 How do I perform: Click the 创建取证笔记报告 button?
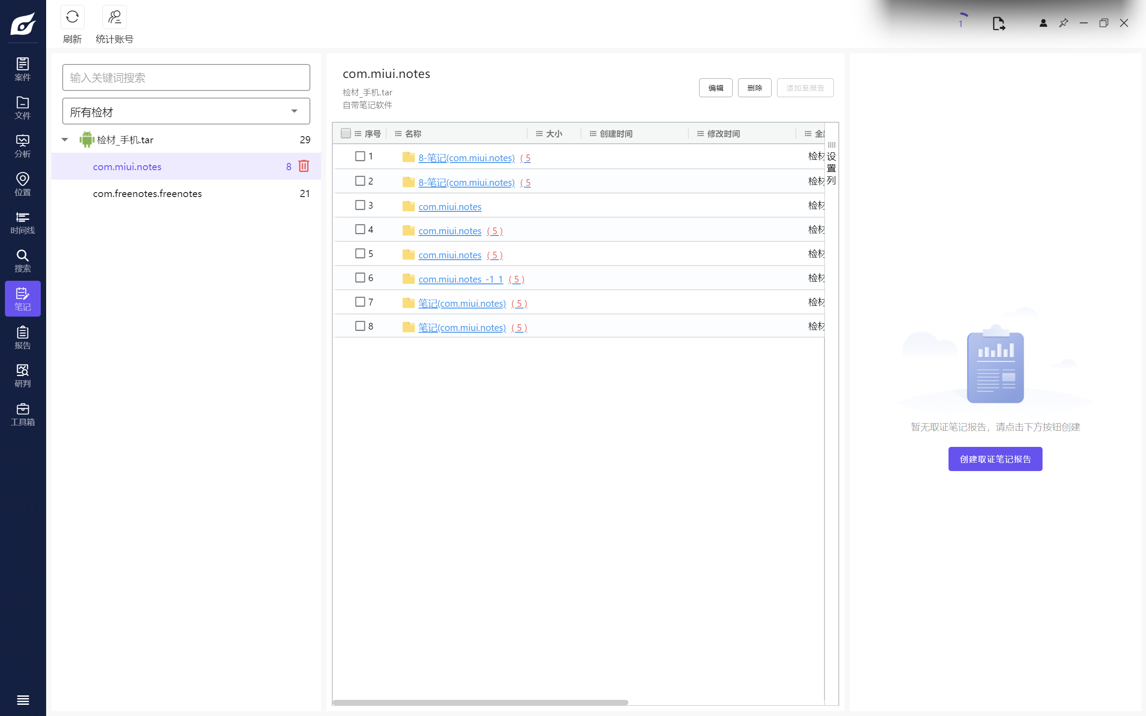(x=995, y=459)
